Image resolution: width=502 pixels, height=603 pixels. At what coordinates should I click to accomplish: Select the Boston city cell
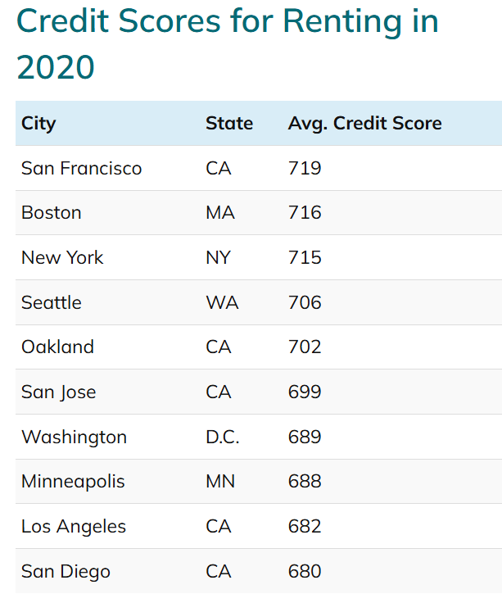click(x=52, y=213)
